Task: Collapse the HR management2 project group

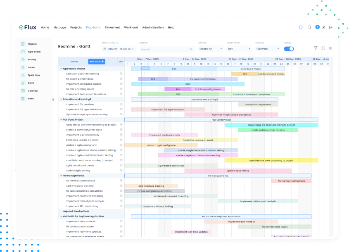Action: (61, 176)
